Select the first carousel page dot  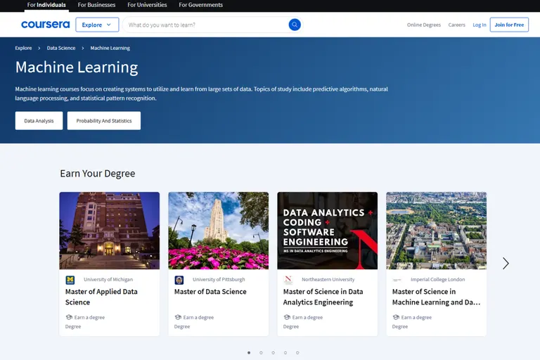pyautogui.click(x=249, y=353)
